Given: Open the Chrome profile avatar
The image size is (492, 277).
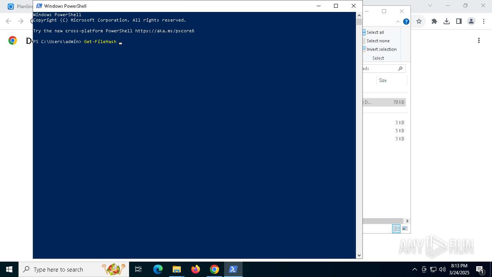Looking at the screenshot, I should [x=471, y=21].
